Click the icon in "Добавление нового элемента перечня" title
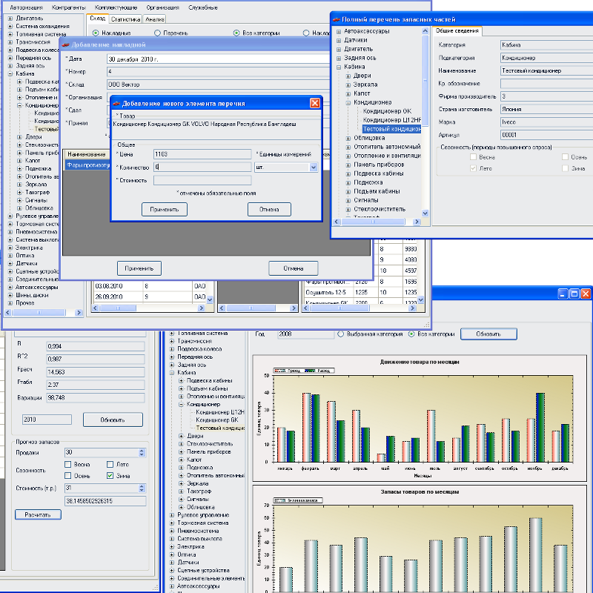This screenshot has width=593, height=593. [x=116, y=104]
